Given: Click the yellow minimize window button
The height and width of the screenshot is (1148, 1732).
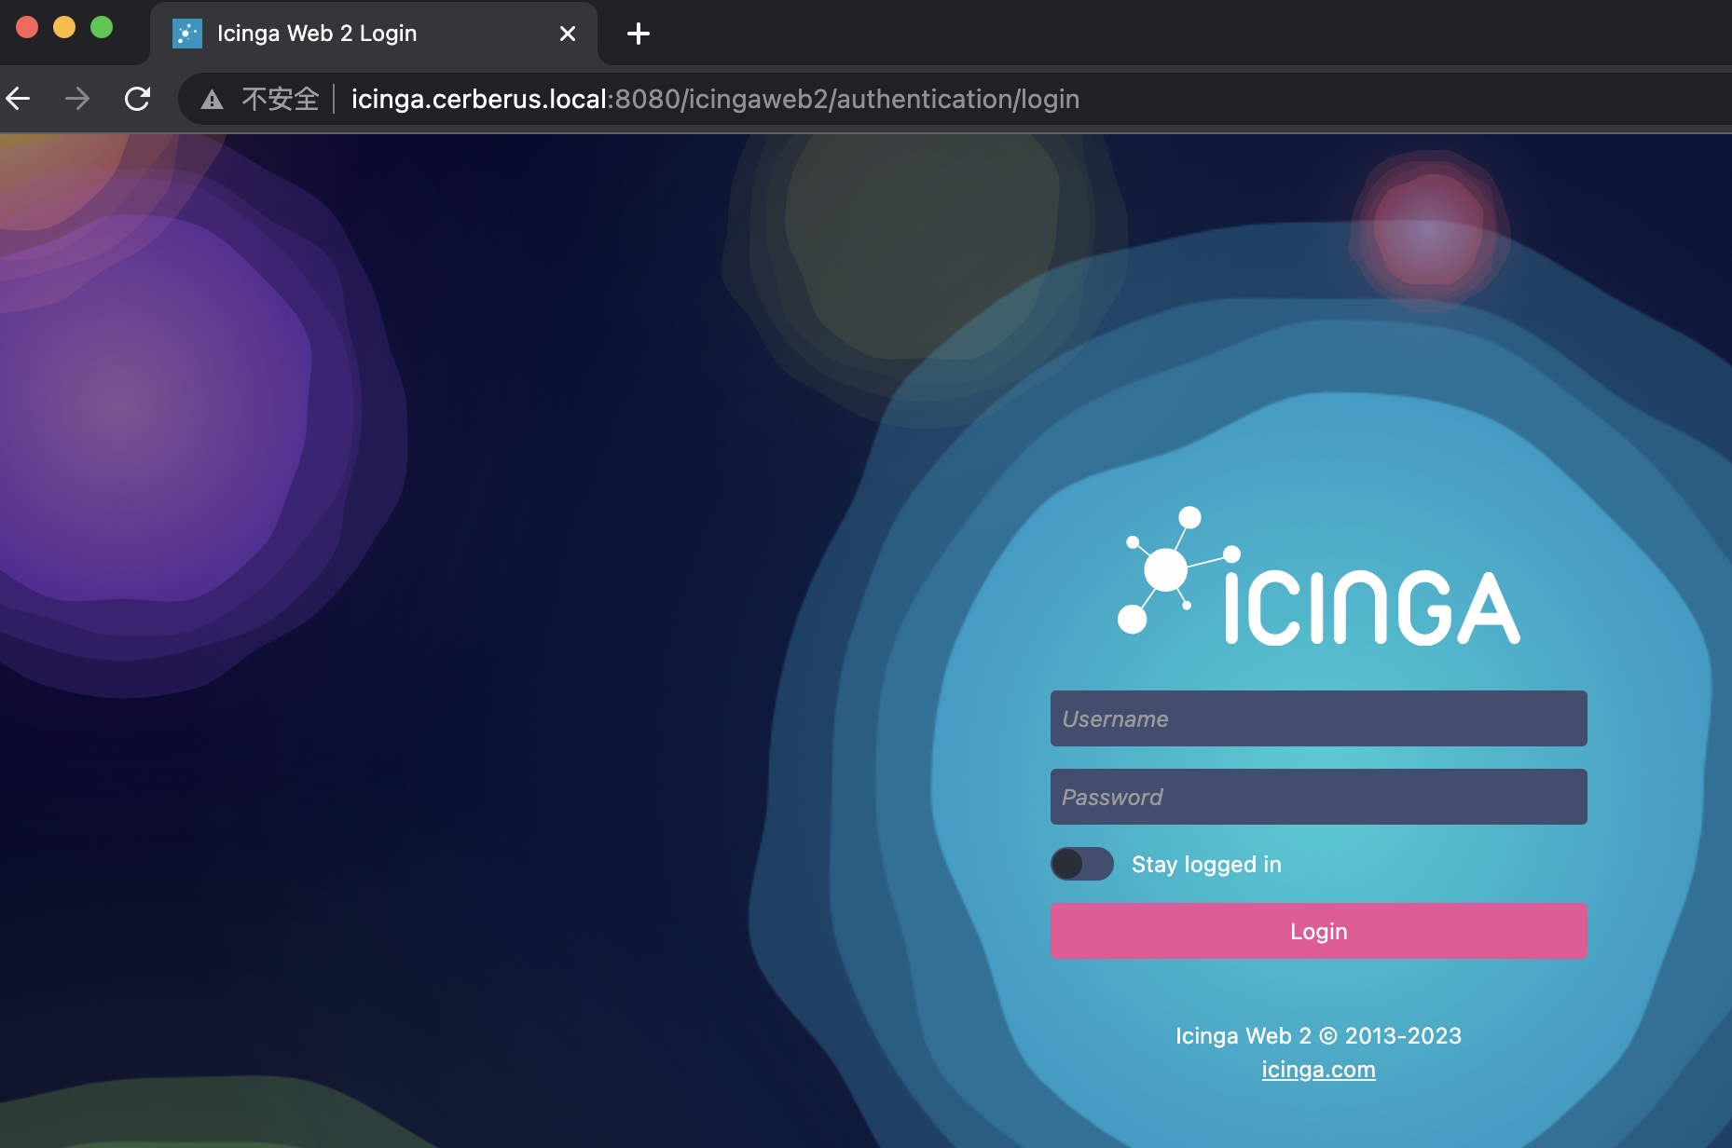Looking at the screenshot, I should [x=64, y=27].
